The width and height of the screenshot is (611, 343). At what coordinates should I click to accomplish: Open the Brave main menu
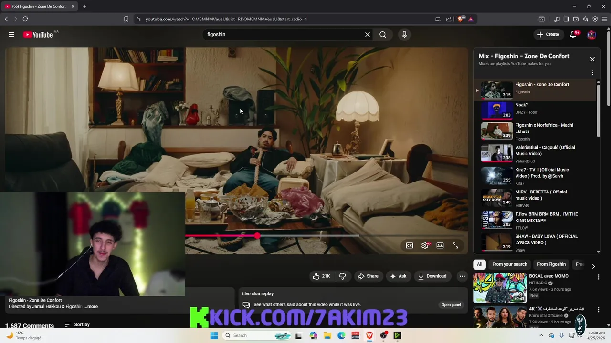click(604, 19)
